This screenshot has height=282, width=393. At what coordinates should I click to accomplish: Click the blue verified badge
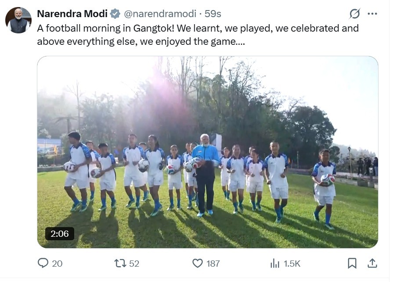[115, 14]
